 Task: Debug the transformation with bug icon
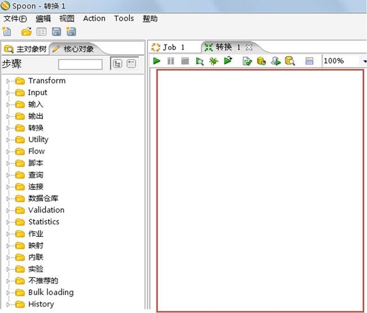pos(213,61)
